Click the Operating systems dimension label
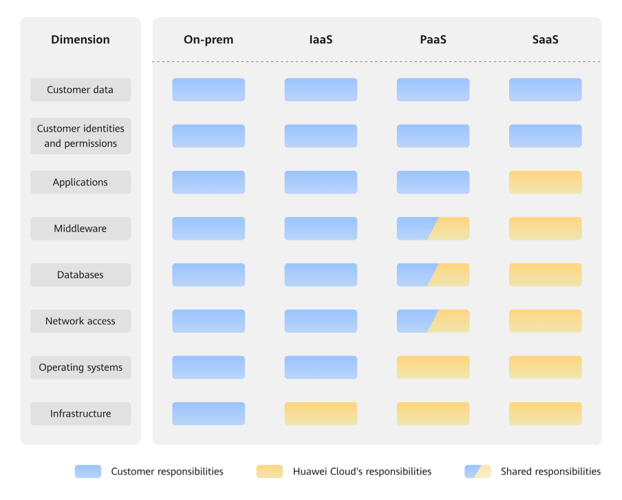The height and width of the screenshot is (500, 622). 81,367
